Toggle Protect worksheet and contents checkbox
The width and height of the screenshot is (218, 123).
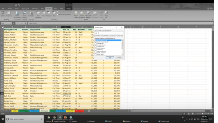(95, 36)
